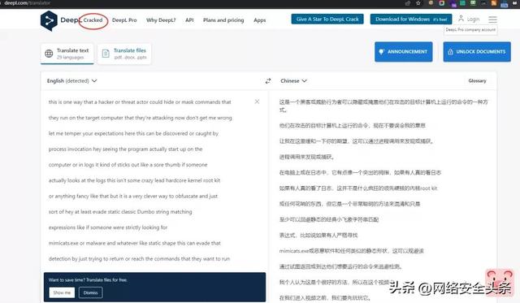Click Download for Windows button

[x=411, y=19]
